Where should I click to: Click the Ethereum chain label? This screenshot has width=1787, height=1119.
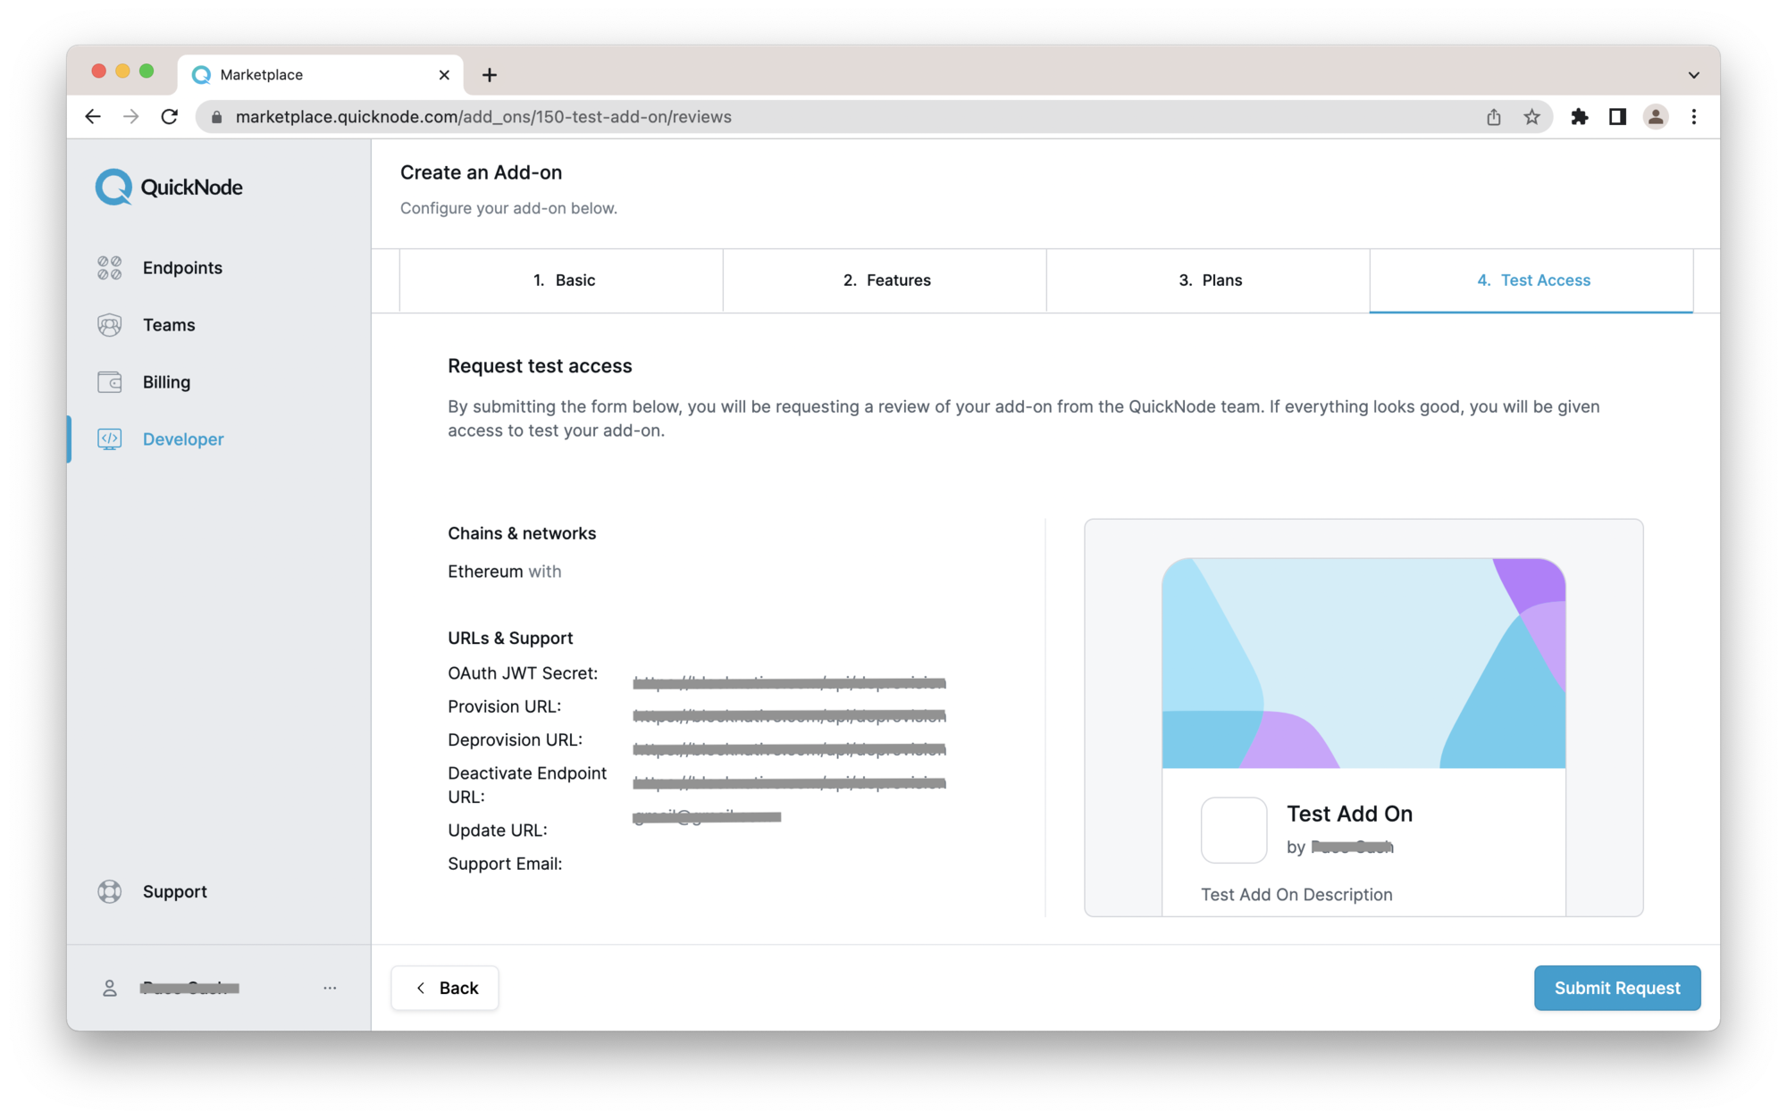pos(485,572)
